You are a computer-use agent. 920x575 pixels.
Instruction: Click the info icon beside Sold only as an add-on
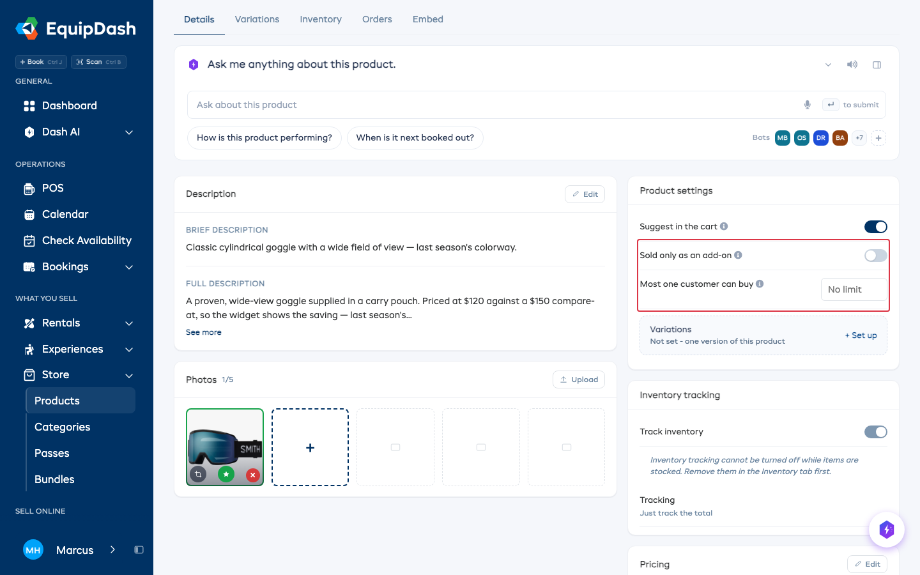[x=738, y=255]
